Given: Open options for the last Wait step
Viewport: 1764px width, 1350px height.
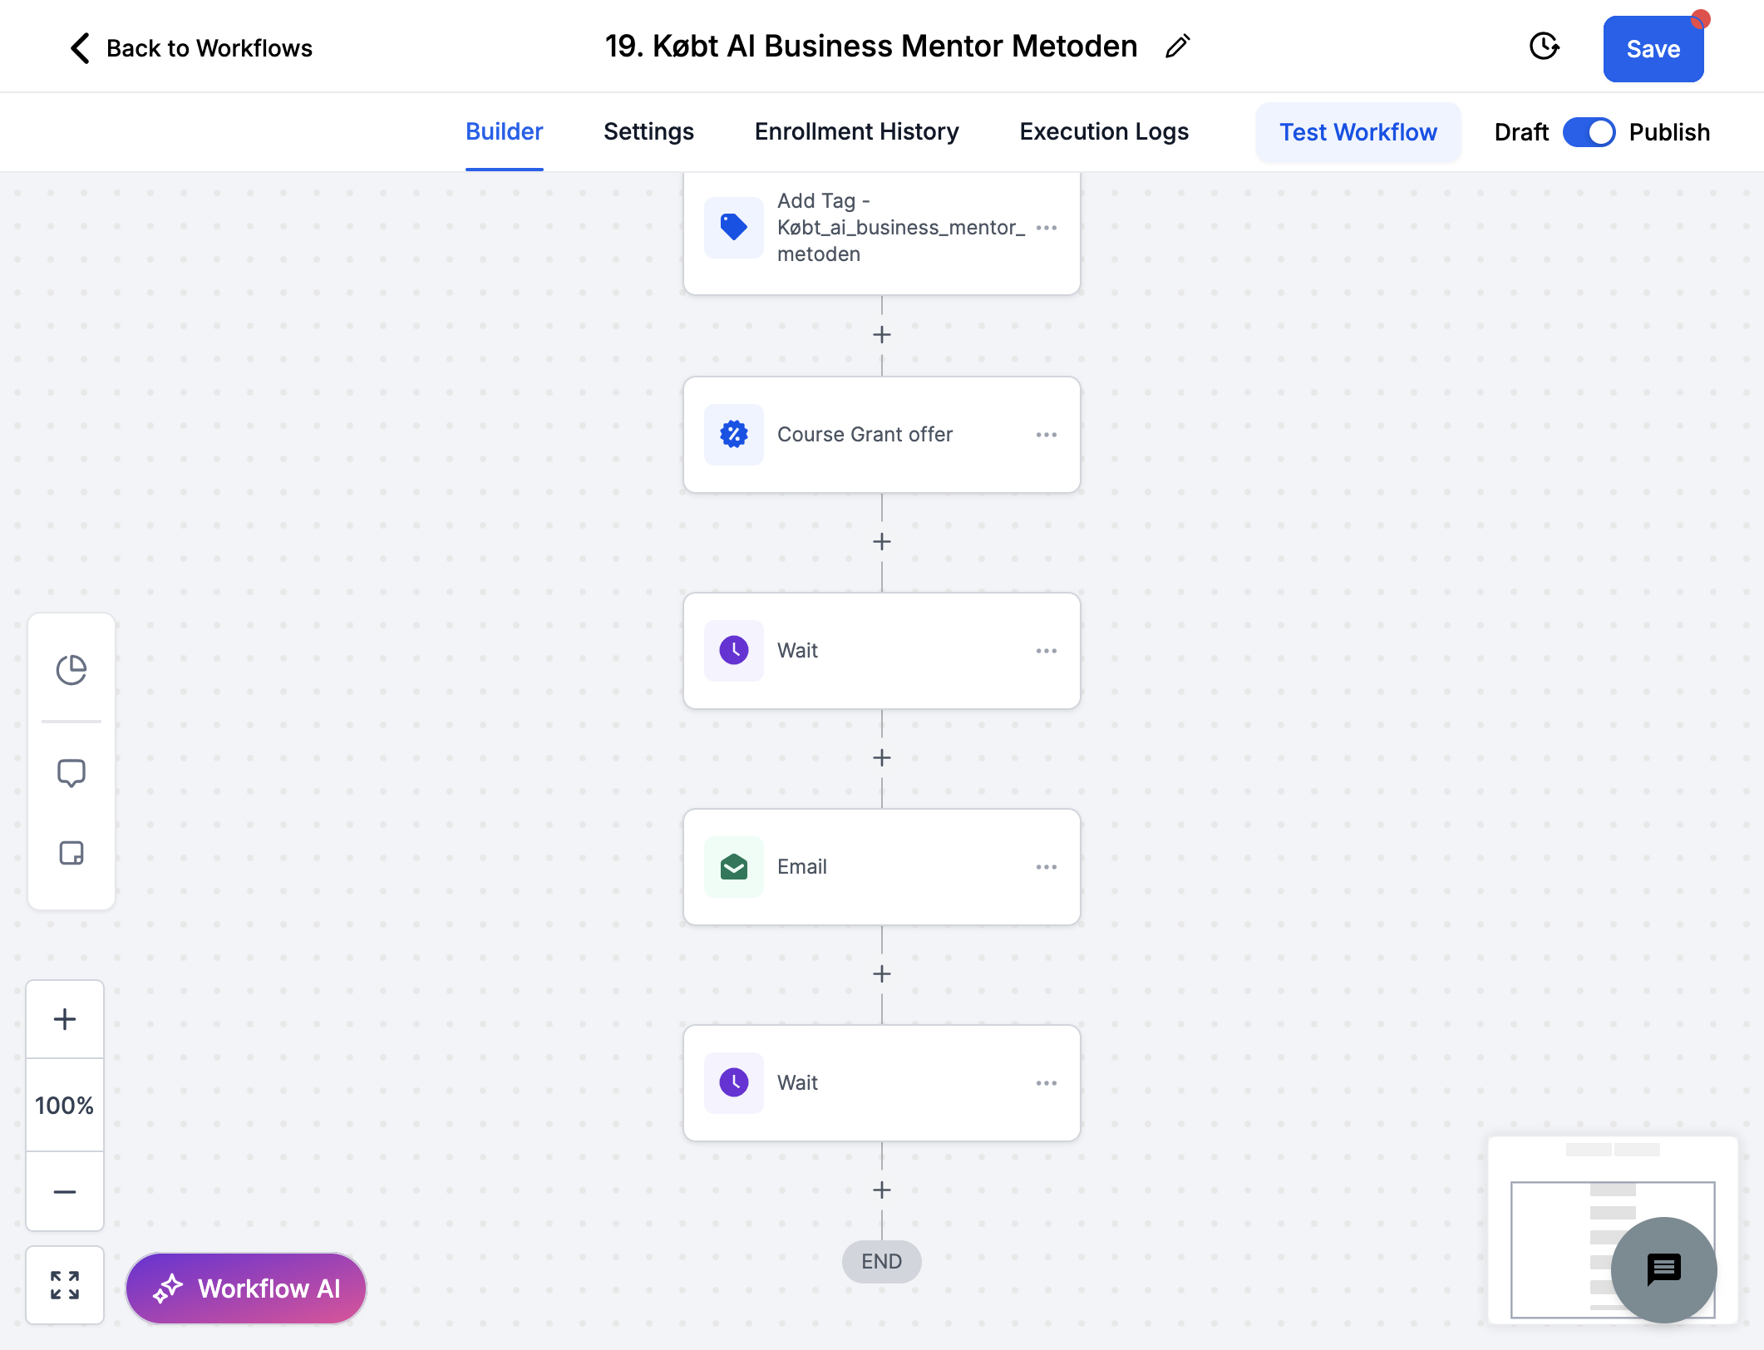Looking at the screenshot, I should [x=1046, y=1083].
